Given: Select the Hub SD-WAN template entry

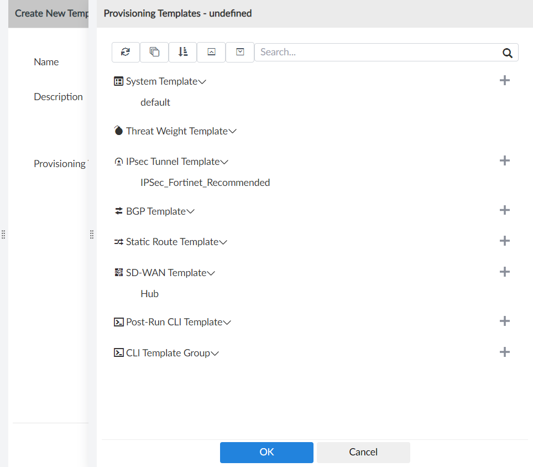Looking at the screenshot, I should pos(150,294).
